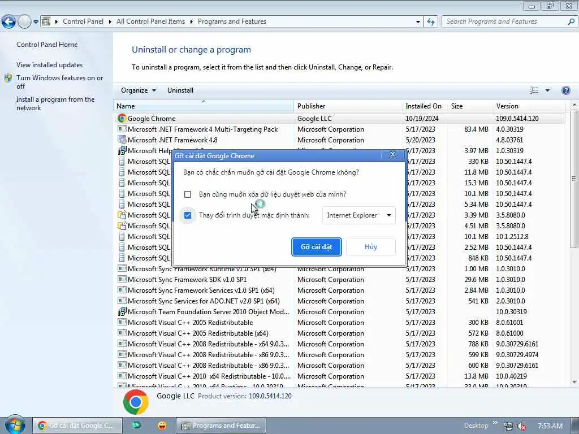The image size is (579, 434).
Task: Open the recent pages dropdown arrow
Action: tap(36, 22)
